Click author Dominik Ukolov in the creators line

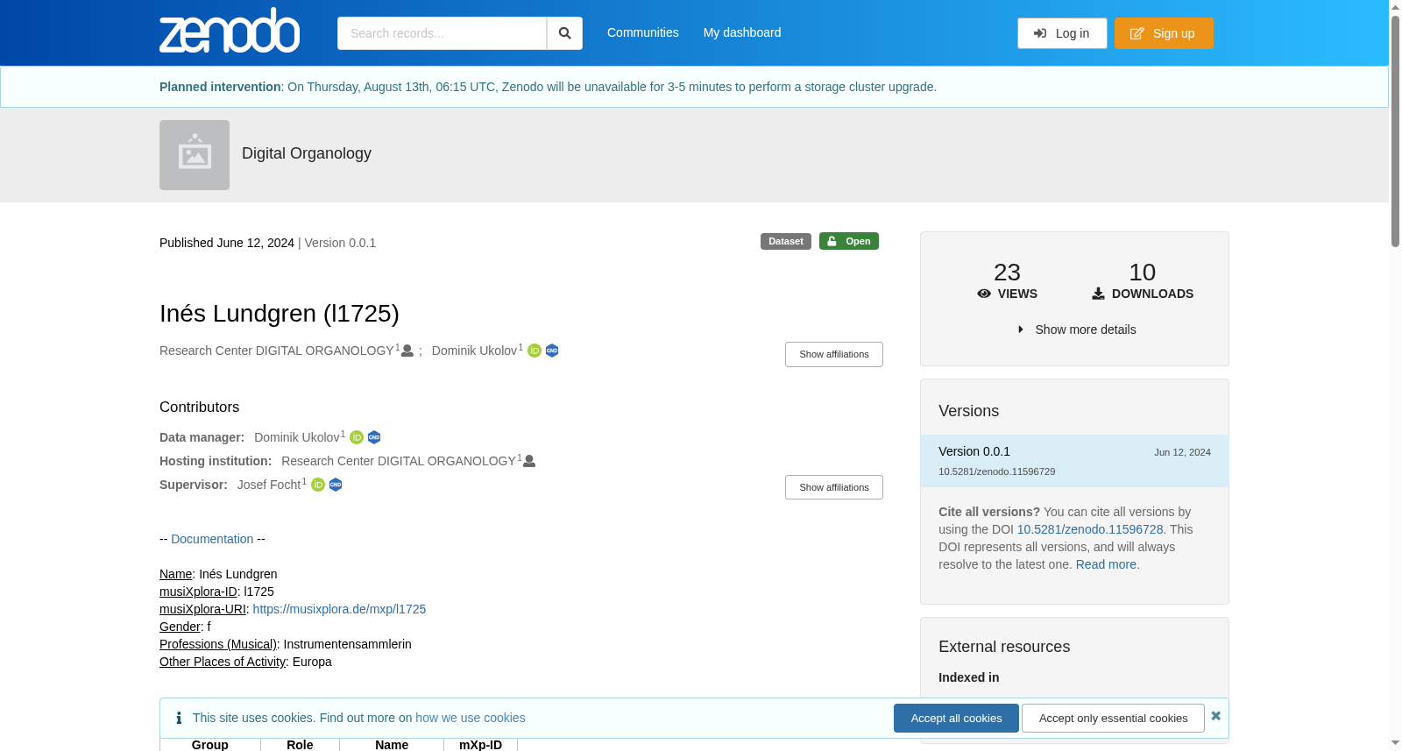tap(474, 351)
